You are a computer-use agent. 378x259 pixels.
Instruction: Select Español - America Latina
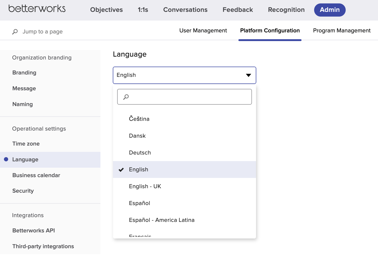point(162,220)
